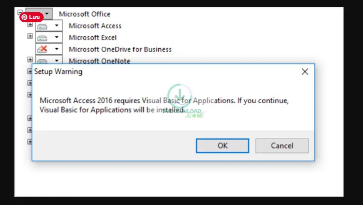Click the Pinterest logo Save badge
Viewport: 363px width, 205px height.
pos(31,17)
